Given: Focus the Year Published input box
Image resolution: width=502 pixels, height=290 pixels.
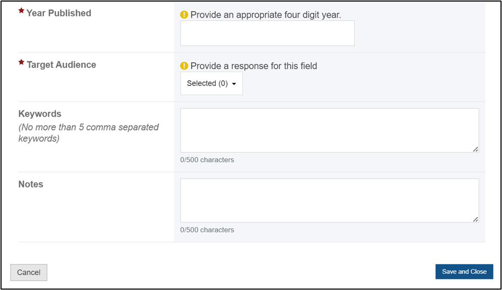Looking at the screenshot, I should (x=267, y=33).
